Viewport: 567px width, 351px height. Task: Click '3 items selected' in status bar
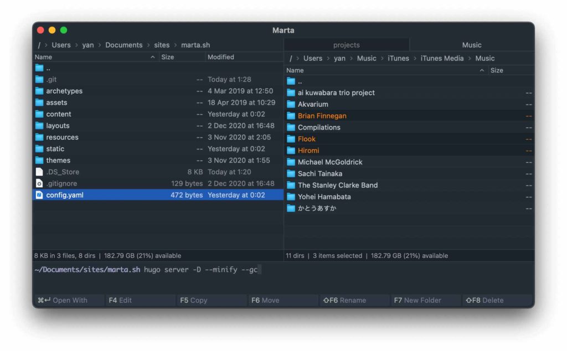[x=337, y=256]
